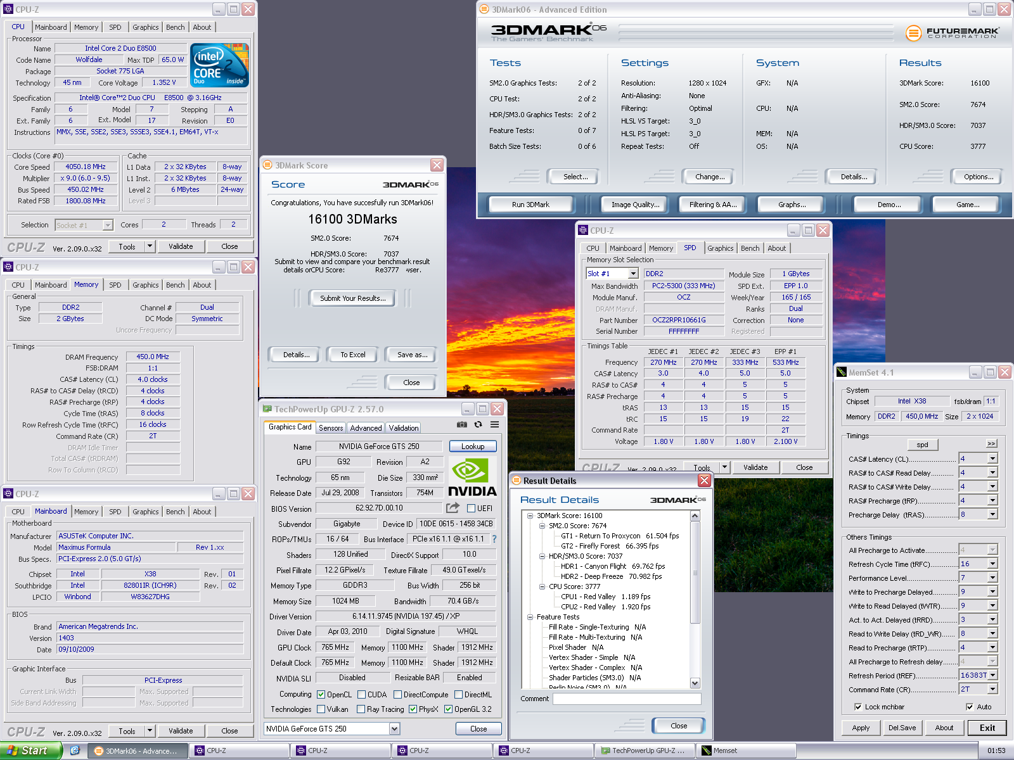This screenshot has width=1014, height=760.
Task: Open the CAS# Latency (CL) dropdown in MemSet
Action: pos(992,459)
